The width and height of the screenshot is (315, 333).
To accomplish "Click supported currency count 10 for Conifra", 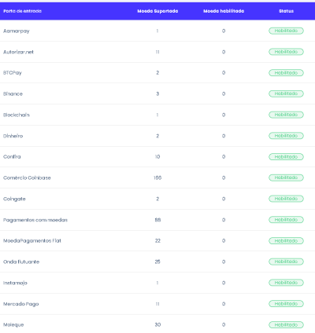I will [x=157, y=156].
